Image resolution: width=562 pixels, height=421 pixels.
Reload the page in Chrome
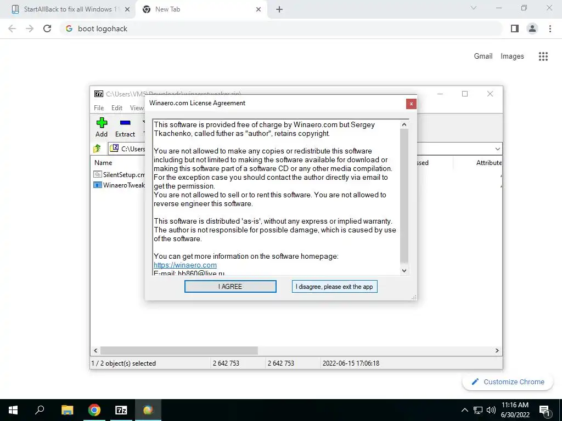click(47, 29)
